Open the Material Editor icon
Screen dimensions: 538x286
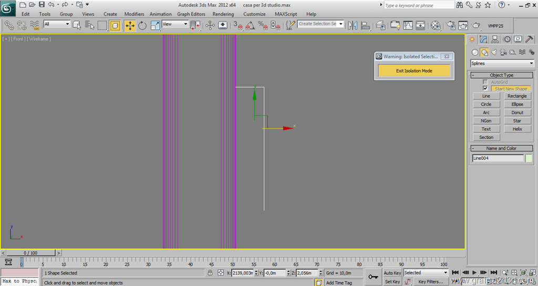click(x=436, y=25)
